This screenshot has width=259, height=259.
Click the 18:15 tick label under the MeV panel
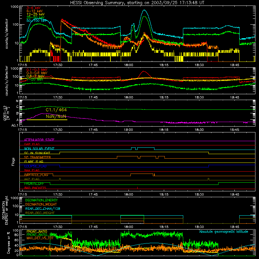click(164, 97)
